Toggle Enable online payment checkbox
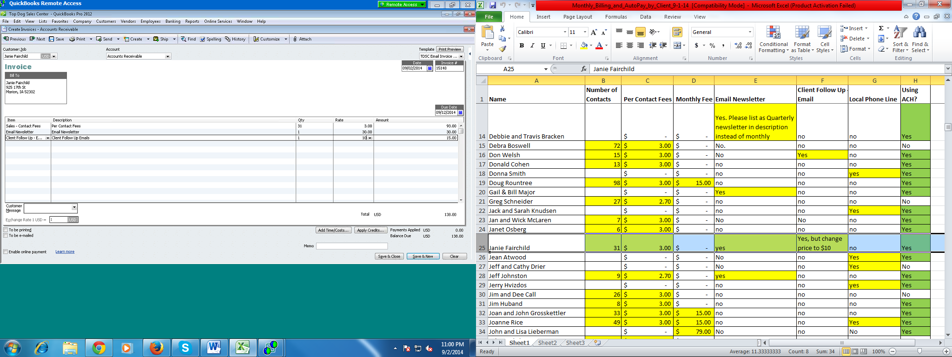The height and width of the screenshot is (357, 952). tap(6, 252)
